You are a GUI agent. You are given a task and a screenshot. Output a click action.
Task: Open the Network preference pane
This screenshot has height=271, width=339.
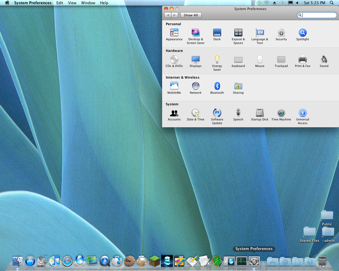[195, 88]
